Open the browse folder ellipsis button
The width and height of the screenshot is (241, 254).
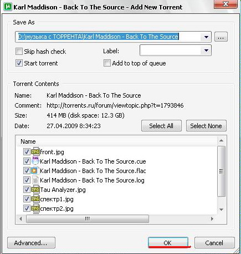point(221,37)
